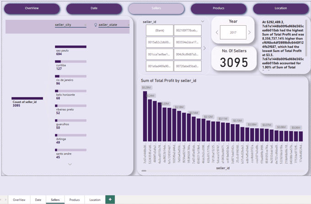The height and width of the screenshot is (204, 311).
Task: Select seller tile 00720abe85ba0...
Action: coord(188,66)
